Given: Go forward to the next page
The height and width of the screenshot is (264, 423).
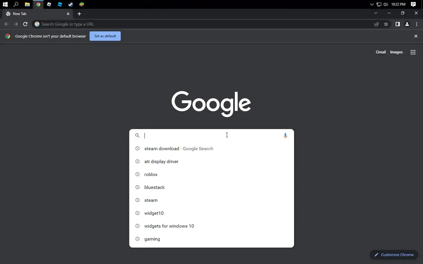Looking at the screenshot, I should pos(16,24).
